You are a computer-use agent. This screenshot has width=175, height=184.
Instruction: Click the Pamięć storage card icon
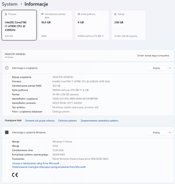click(115, 14)
